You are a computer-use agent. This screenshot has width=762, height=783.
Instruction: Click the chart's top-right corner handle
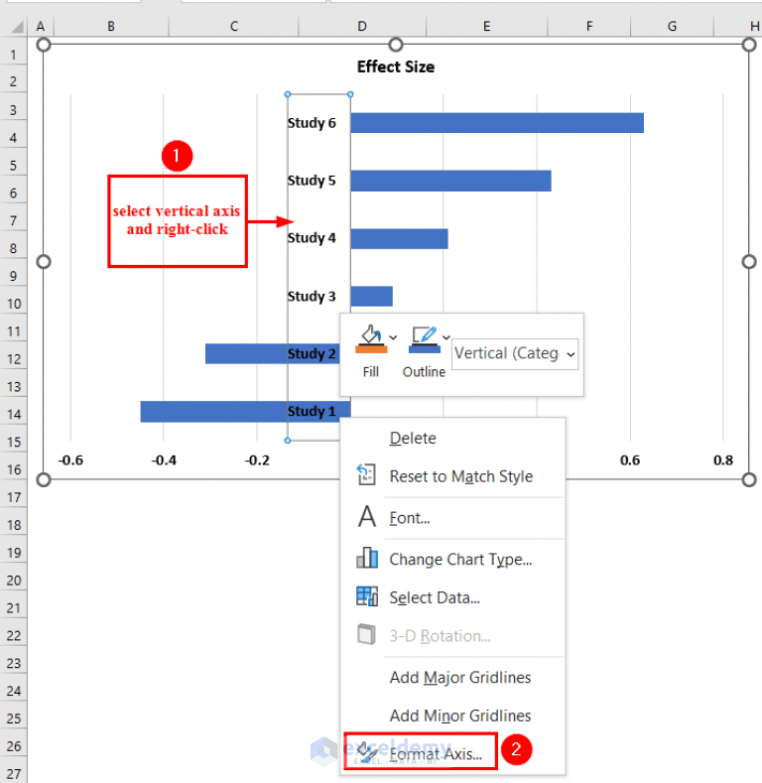coord(749,45)
